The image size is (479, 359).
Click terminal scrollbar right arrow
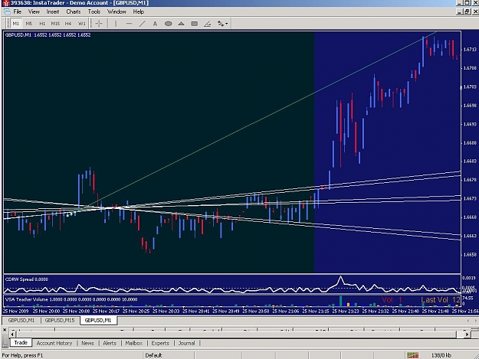point(467,335)
